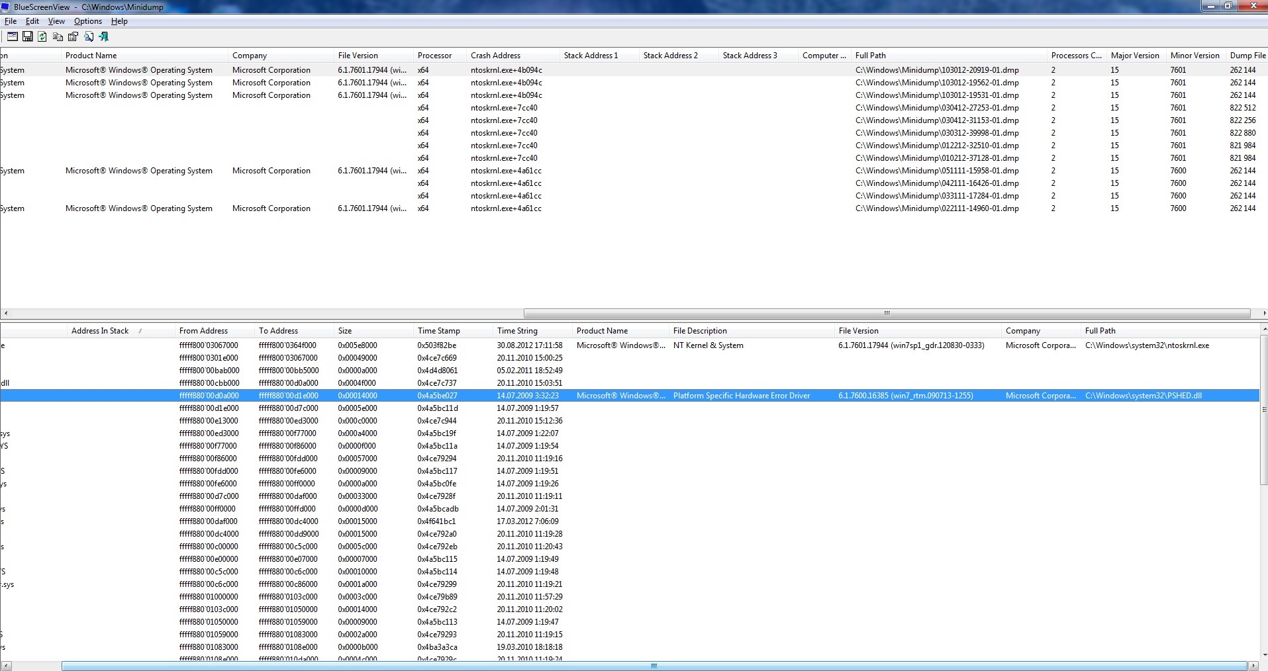Select dump file 103012-19562-01.dmp row
Screen dimensions: 1268x671
tap(634, 83)
